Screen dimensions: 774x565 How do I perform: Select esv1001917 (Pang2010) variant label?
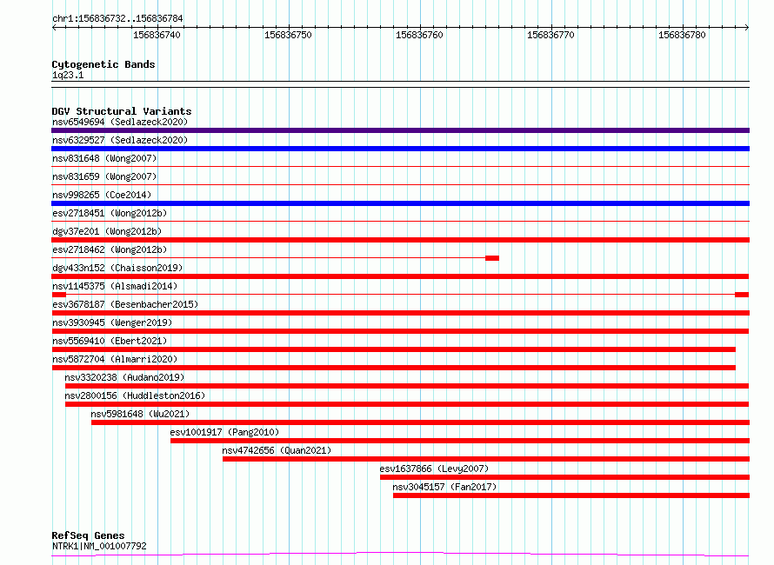click(x=224, y=432)
